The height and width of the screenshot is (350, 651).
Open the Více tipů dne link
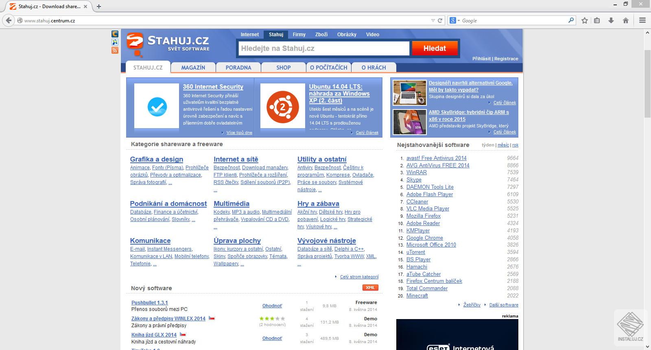239,133
